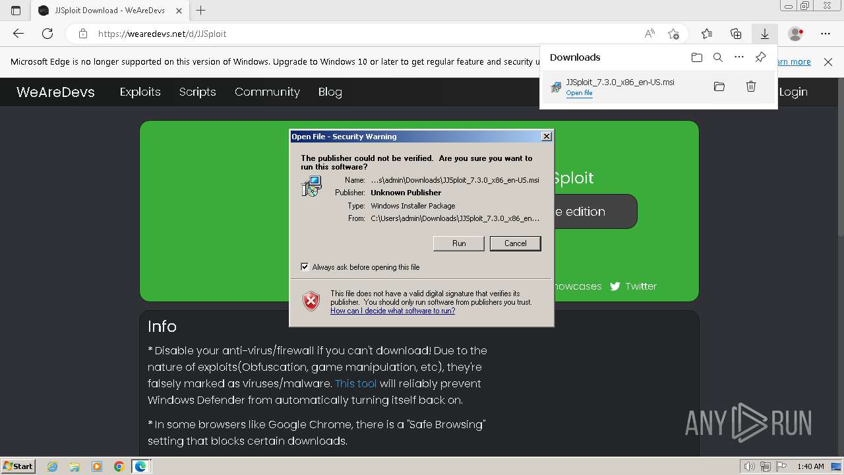Viewport: 844px width, 475px height.
Task: Open 'How can I decide what software to run?' link
Action: point(392,311)
